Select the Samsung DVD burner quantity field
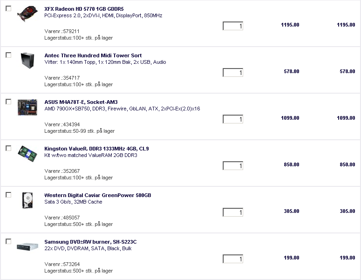 pyautogui.click(x=233, y=259)
